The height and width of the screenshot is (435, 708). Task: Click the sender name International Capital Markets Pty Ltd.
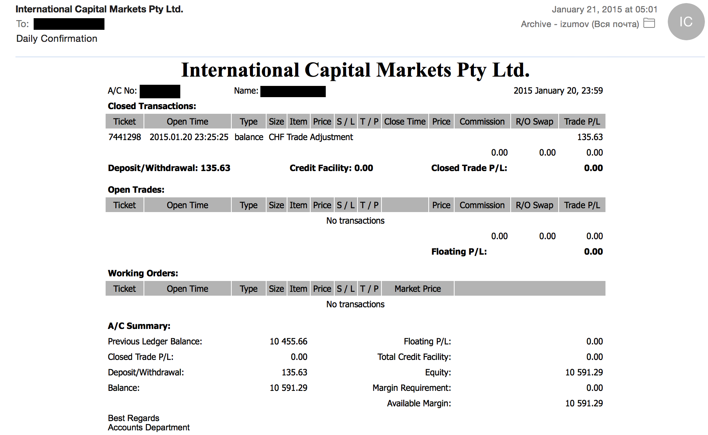pos(99,9)
